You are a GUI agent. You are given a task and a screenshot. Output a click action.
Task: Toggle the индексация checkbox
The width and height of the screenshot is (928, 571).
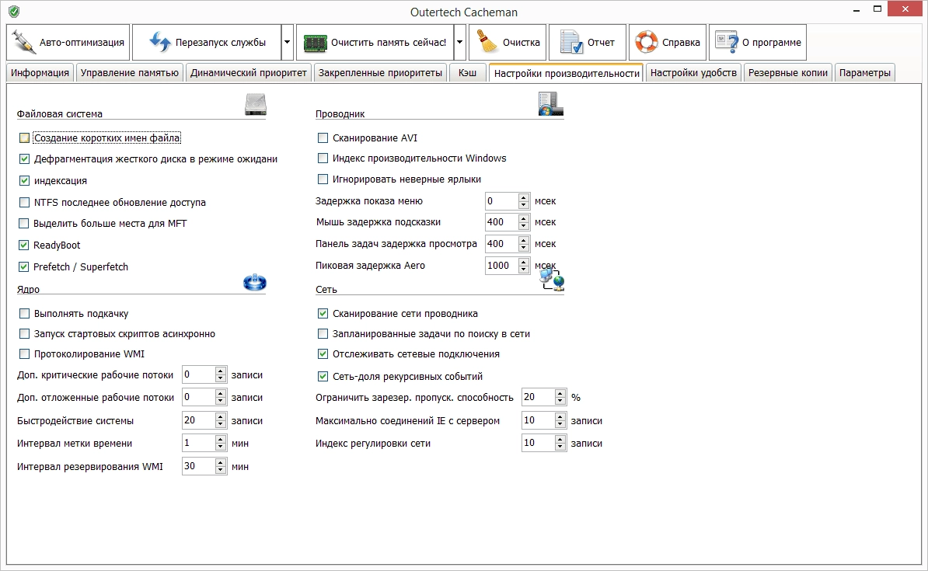[x=24, y=180]
